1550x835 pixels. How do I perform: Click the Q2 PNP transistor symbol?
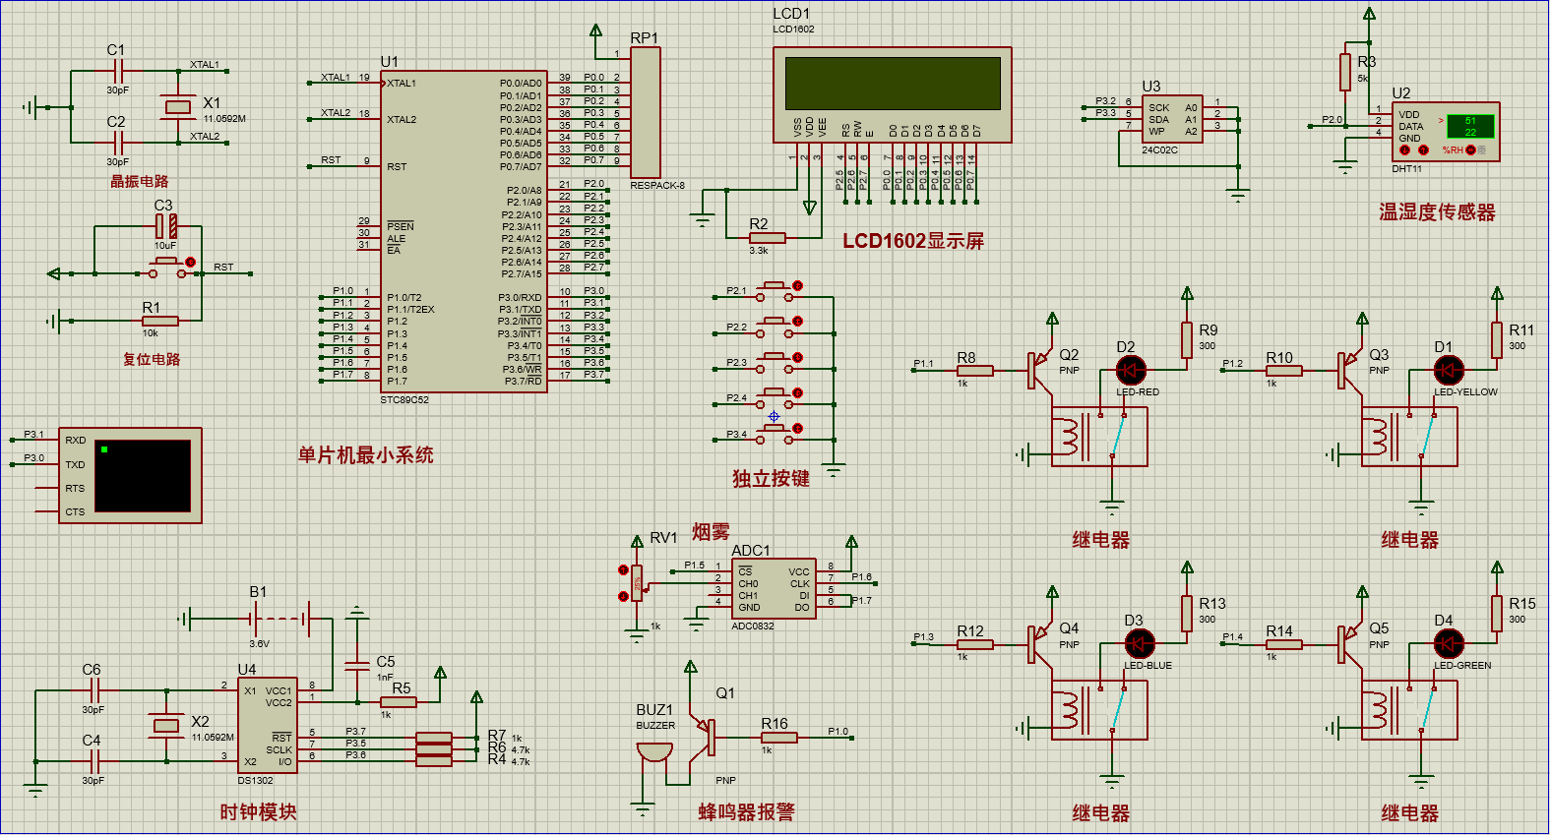pyautogui.click(x=1038, y=371)
